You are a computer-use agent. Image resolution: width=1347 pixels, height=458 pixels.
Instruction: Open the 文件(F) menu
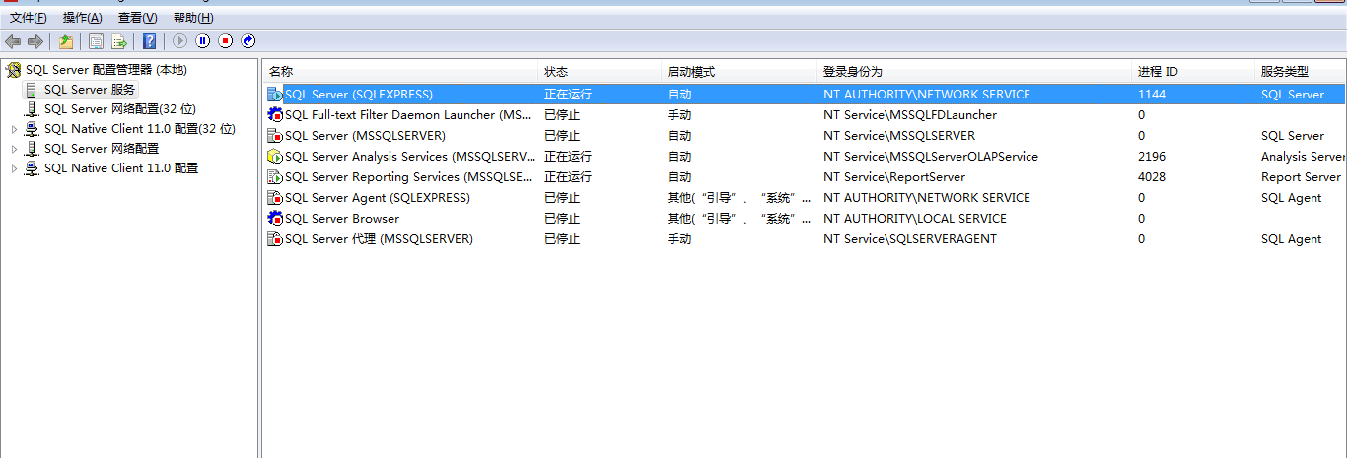coord(29,18)
